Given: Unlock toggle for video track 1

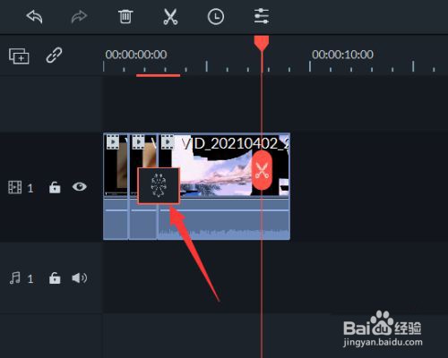Looking at the screenshot, I should pyautogui.click(x=55, y=187).
